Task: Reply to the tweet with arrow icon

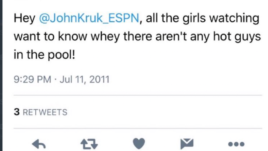Action: (x=39, y=144)
